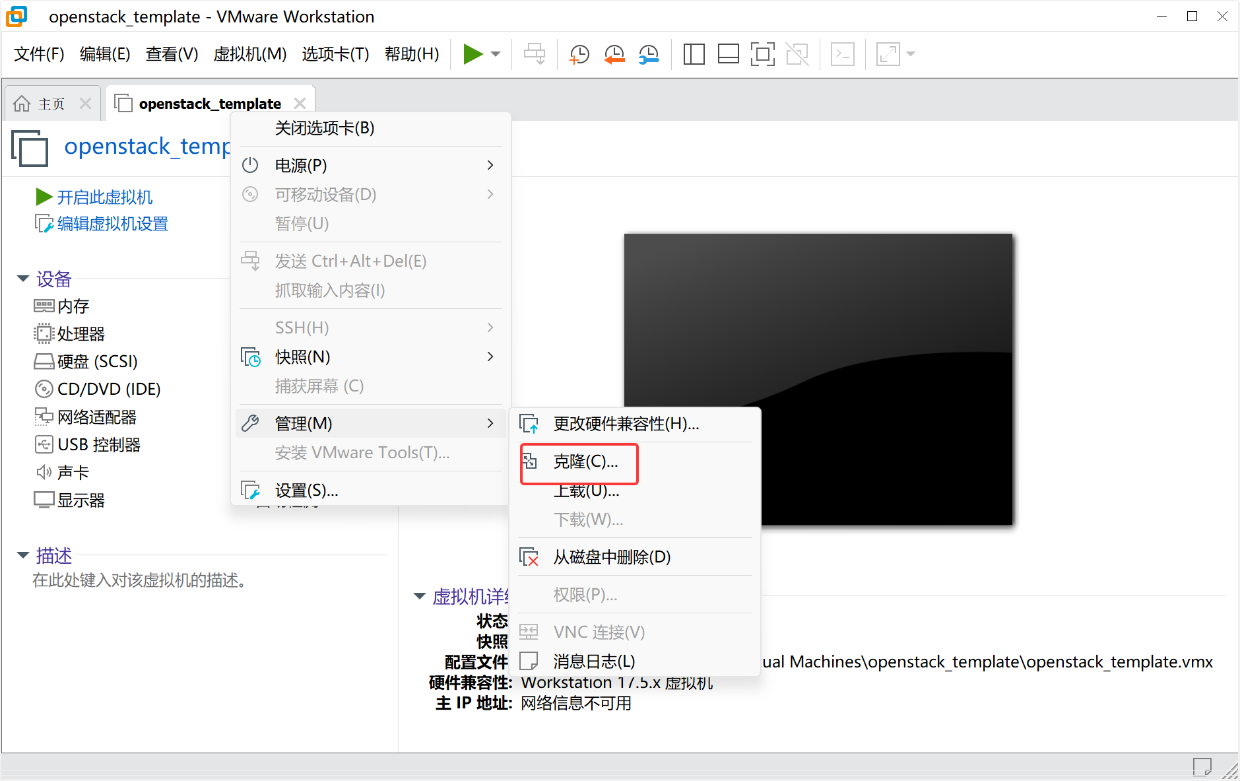Enter full screen mode via toolbar icon
1240x781 pixels.
pos(762,54)
